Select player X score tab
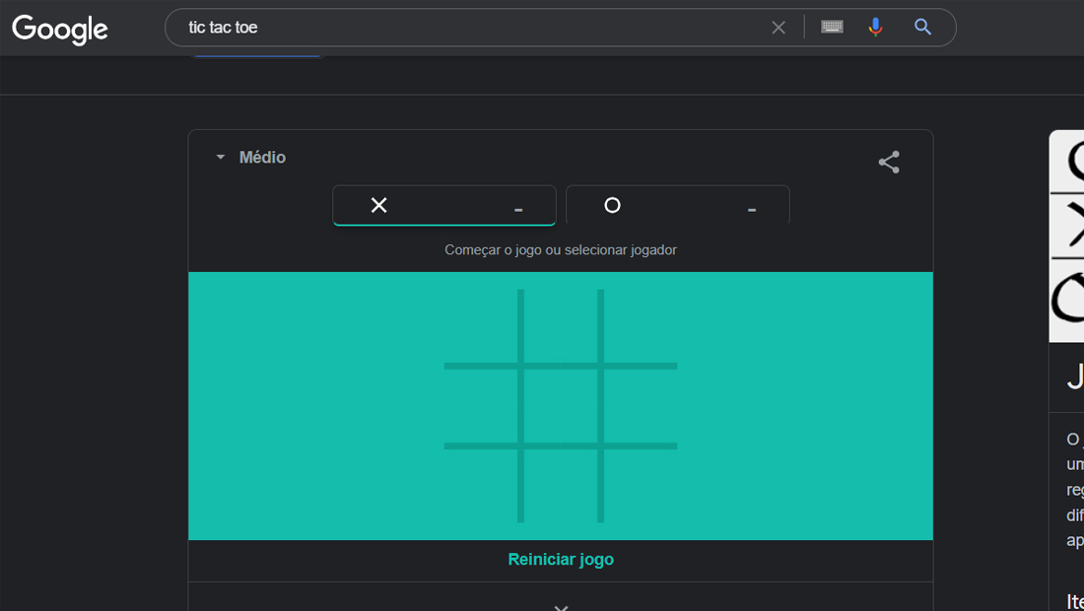Screen dimensions: 1084x611 click(443, 205)
